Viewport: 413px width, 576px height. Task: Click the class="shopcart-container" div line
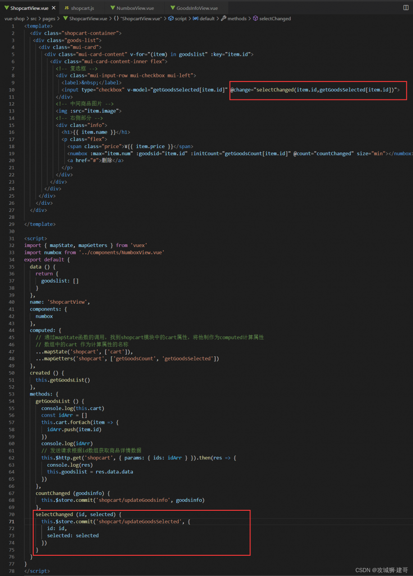point(76,33)
